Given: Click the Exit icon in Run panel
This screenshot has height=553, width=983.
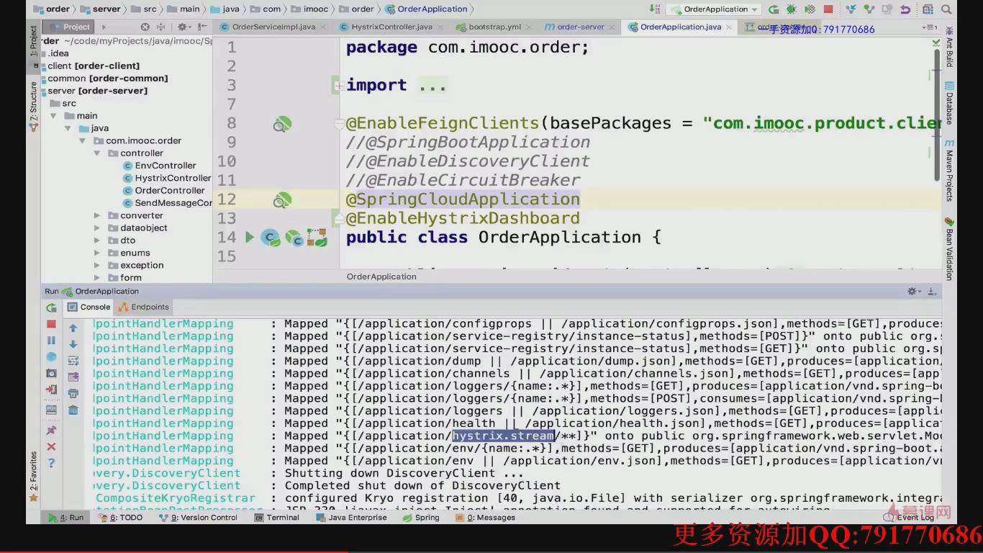Looking at the screenshot, I should [x=51, y=390].
